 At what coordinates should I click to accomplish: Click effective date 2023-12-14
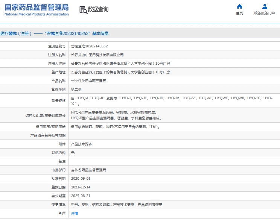[81, 187]
